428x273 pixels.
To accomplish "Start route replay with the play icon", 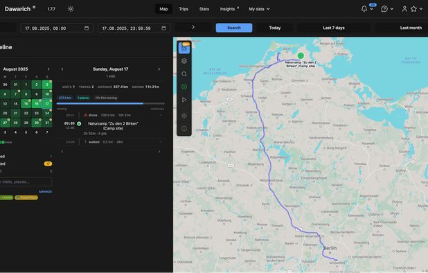I will (x=184, y=100).
